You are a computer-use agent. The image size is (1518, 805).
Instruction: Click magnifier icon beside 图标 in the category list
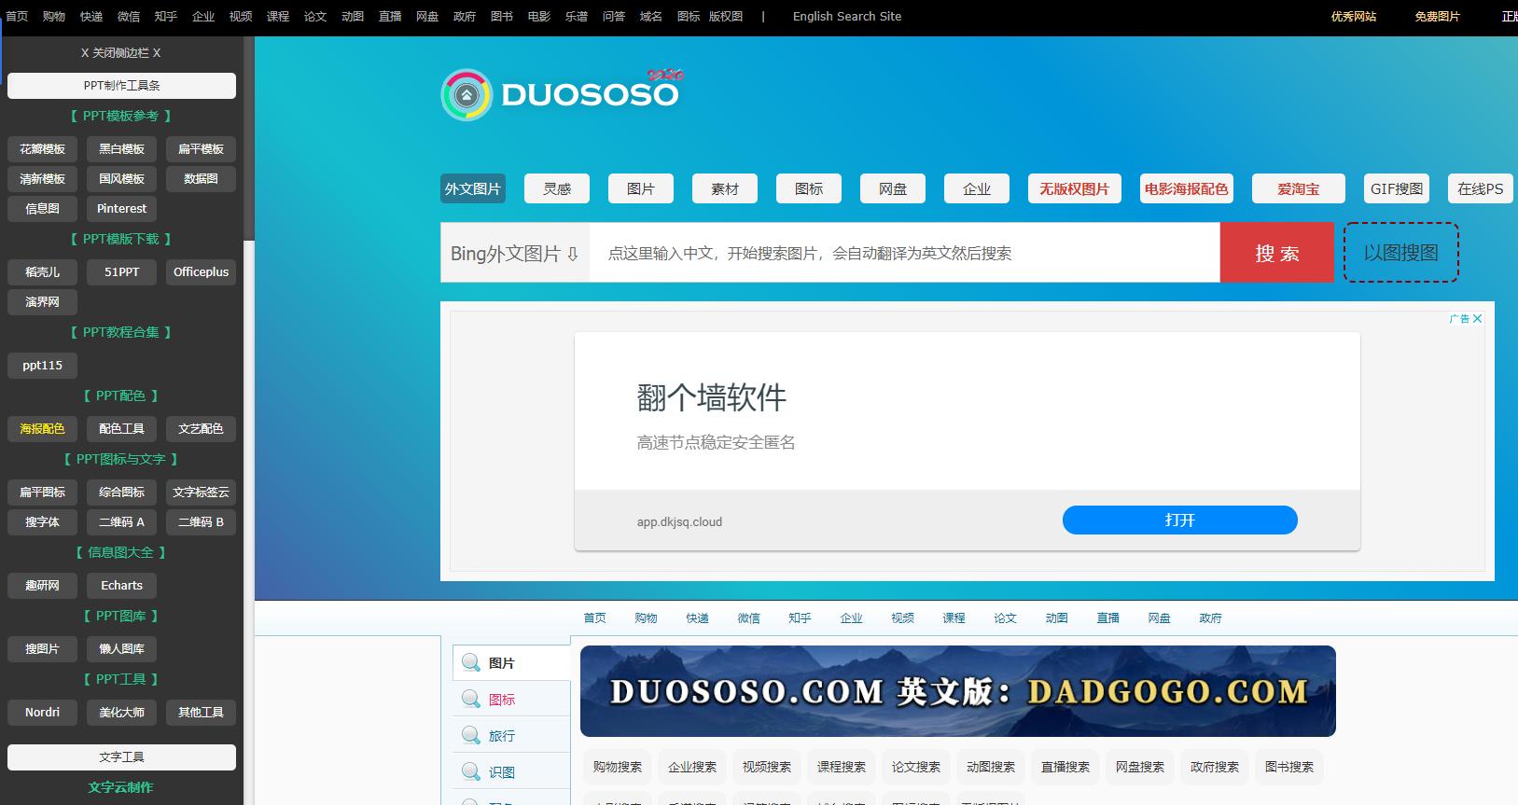pyautogui.click(x=471, y=699)
